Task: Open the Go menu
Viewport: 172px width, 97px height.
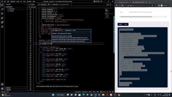Action: click(21, 2)
